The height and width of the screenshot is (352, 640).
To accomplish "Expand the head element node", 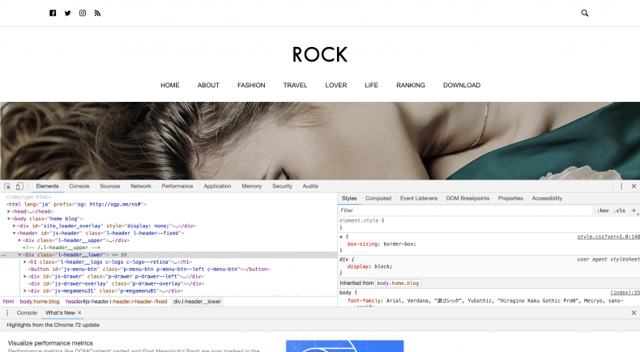I will (x=9, y=211).
